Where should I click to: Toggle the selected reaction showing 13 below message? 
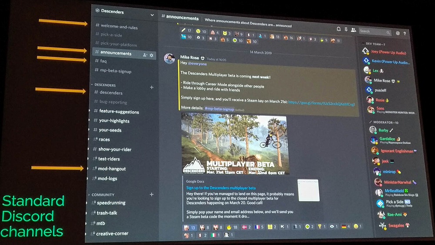pos(190,228)
